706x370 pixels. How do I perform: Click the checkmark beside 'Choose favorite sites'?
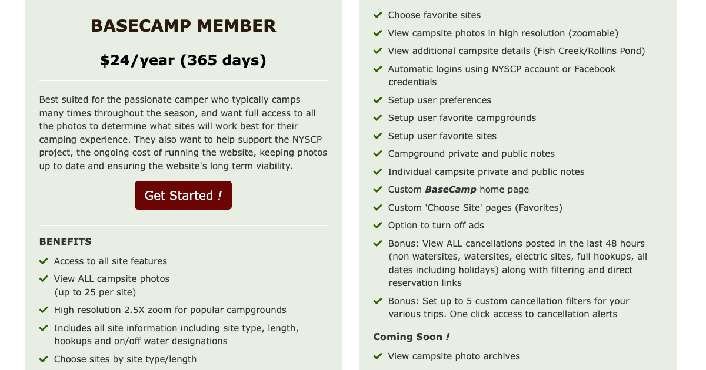pos(377,15)
